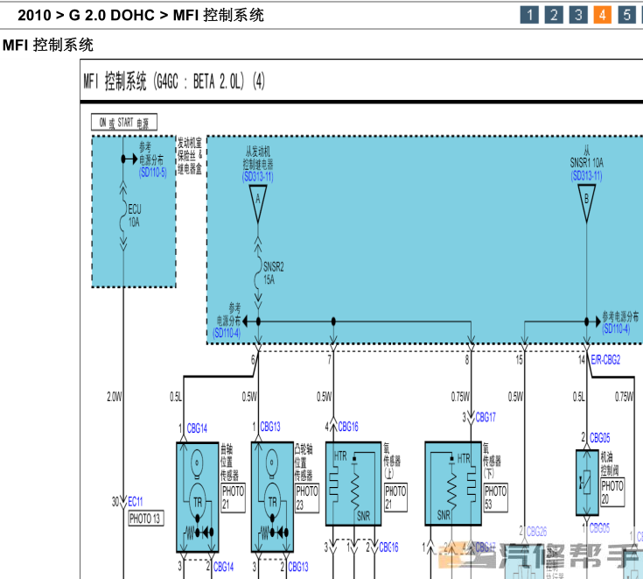Image resolution: width=643 pixels, height=579 pixels.
Task: Go to diagram page 1
Action: point(529,15)
